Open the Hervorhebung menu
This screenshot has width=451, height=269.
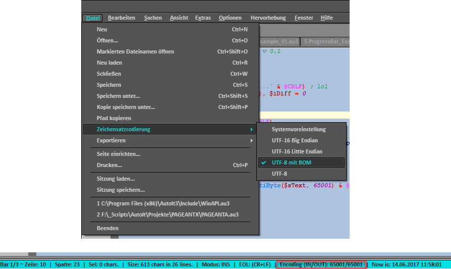pyautogui.click(x=268, y=18)
